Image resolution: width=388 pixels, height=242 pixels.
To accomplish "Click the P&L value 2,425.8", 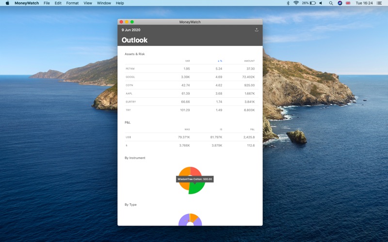I will coord(249,137).
